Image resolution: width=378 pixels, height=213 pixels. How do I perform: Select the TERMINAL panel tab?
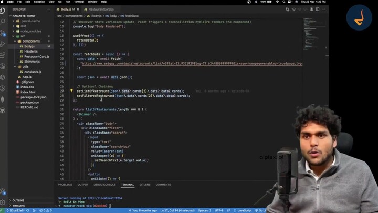128,185
